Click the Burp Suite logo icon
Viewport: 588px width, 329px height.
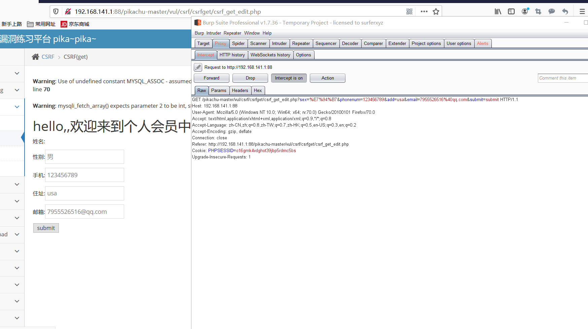pos(198,23)
